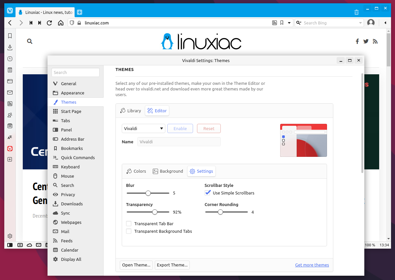
Task: Open Linuxiac's Facebook link icon
Action: click(x=357, y=41)
